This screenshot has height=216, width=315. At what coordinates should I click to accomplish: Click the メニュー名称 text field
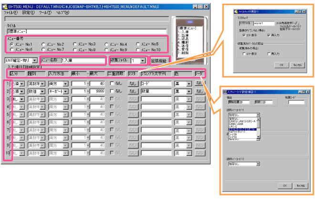[x=82, y=61]
